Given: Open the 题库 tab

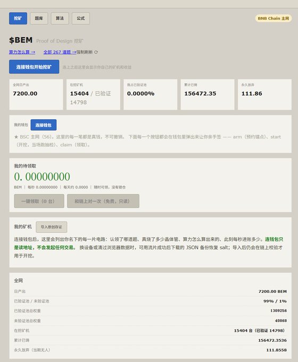Looking at the screenshot, I should pos(39,18).
